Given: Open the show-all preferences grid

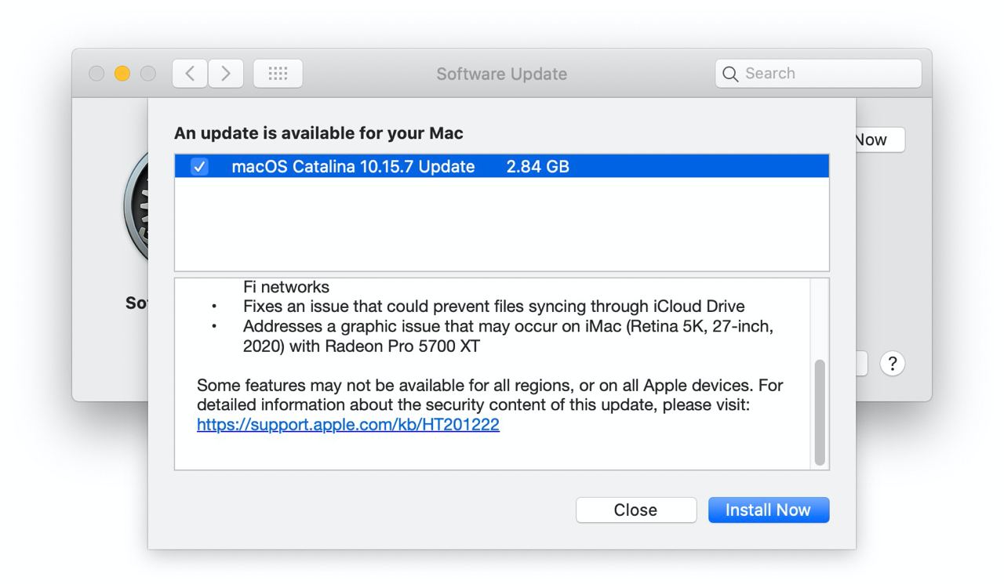Looking at the screenshot, I should [278, 74].
